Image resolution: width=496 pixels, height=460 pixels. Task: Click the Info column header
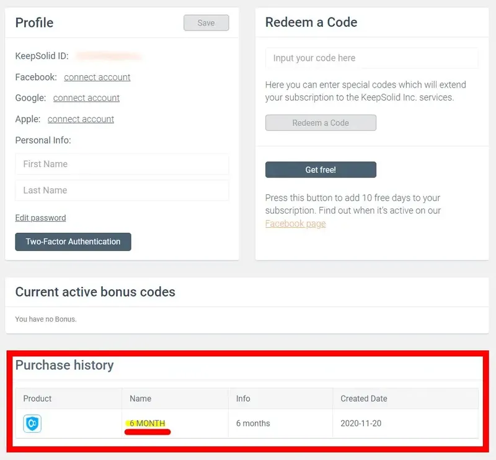243,399
